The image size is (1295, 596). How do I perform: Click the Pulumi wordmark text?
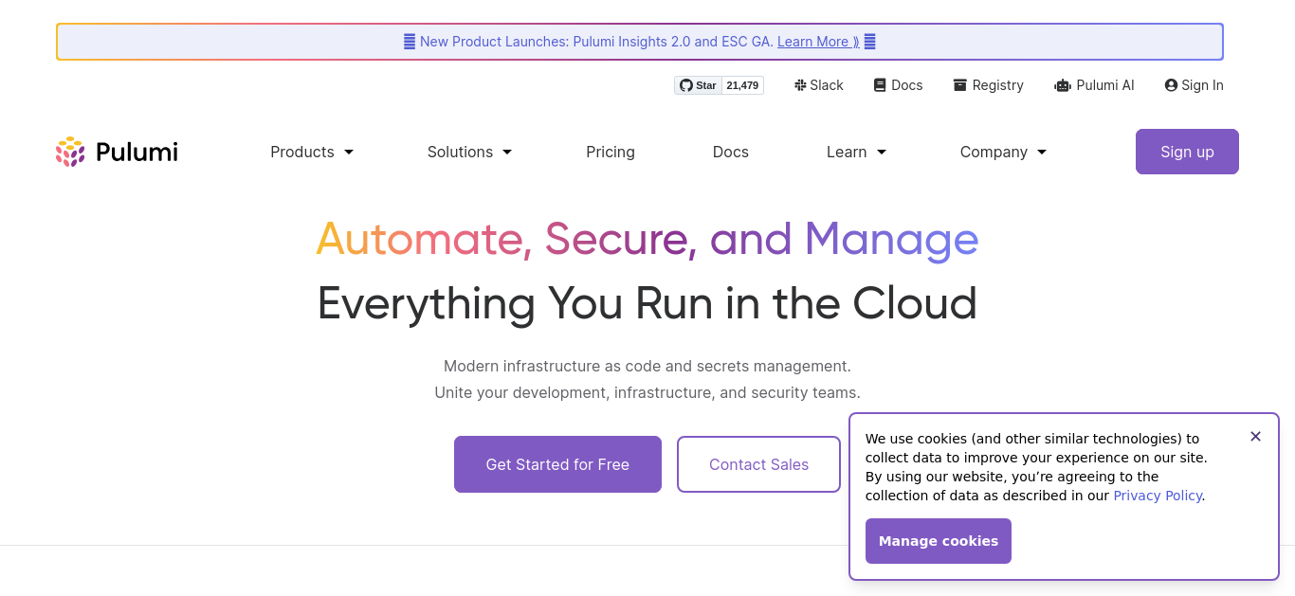pos(137,152)
